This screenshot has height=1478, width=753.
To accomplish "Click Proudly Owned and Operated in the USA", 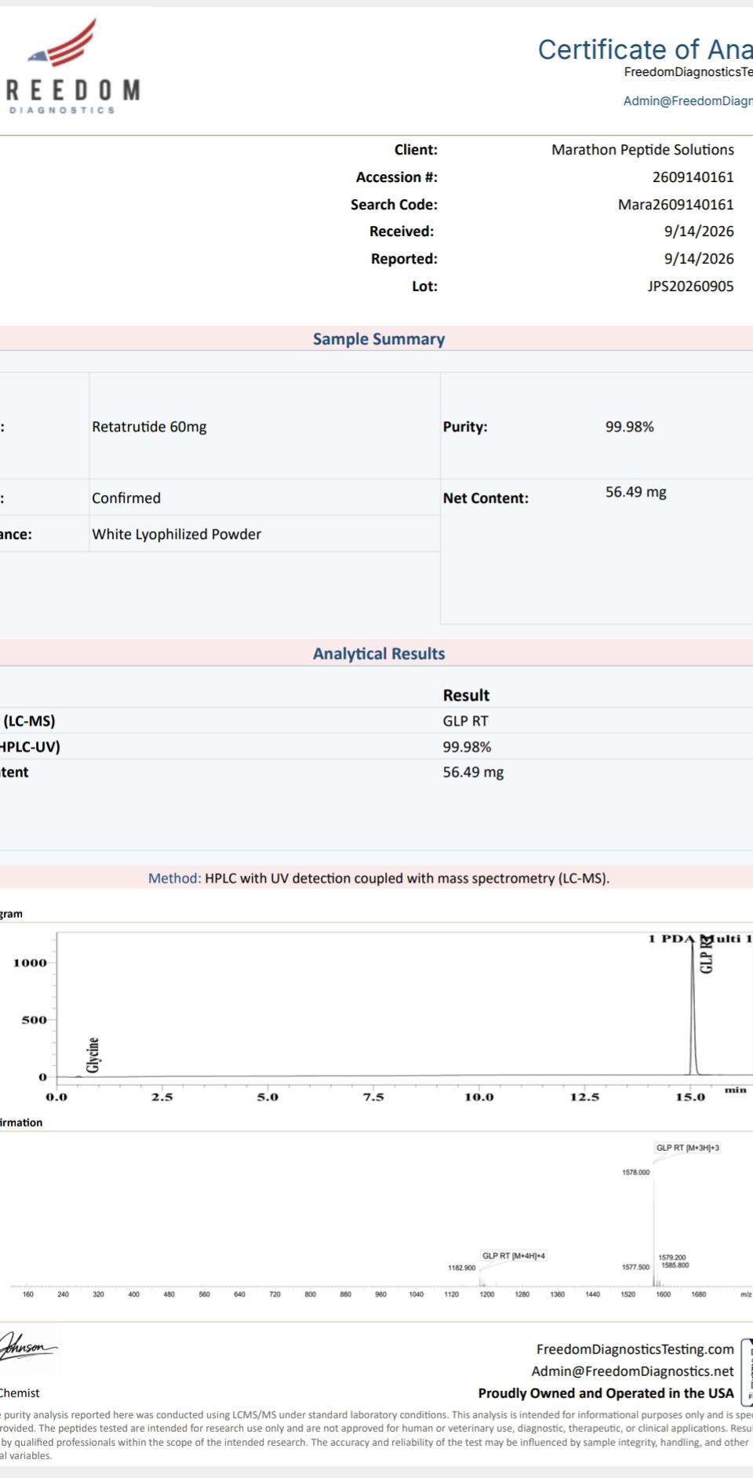I will click(x=606, y=1393).
